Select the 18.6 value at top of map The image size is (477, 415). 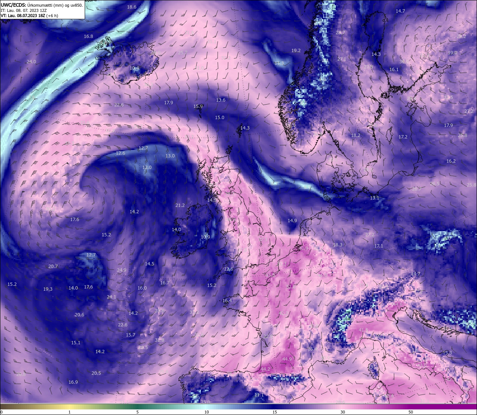coord(132,7)
